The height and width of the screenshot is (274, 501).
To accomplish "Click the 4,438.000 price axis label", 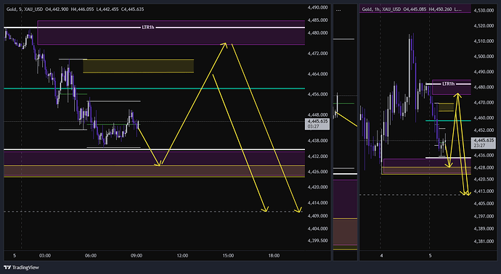I will coord(317,141).
